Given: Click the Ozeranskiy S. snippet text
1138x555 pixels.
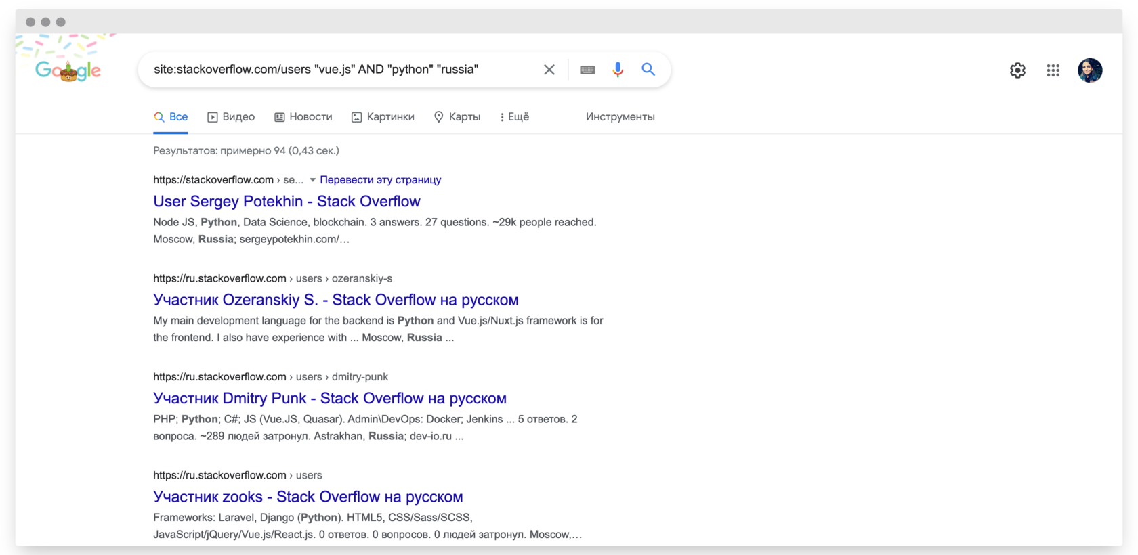Looking at the screenshot, I should point(378,329).
